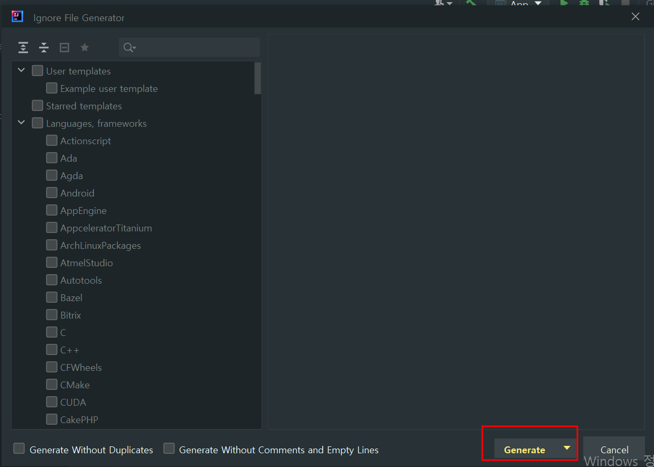Collapse the Languages, frameworks tree node
654x467 pixels.
[x=22, y=123]
